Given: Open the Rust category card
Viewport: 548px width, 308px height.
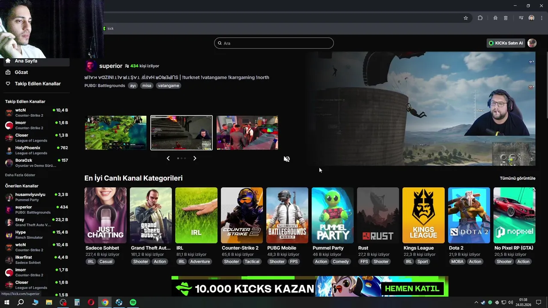Looking at the screenshot, I should (x=378, y=215).
